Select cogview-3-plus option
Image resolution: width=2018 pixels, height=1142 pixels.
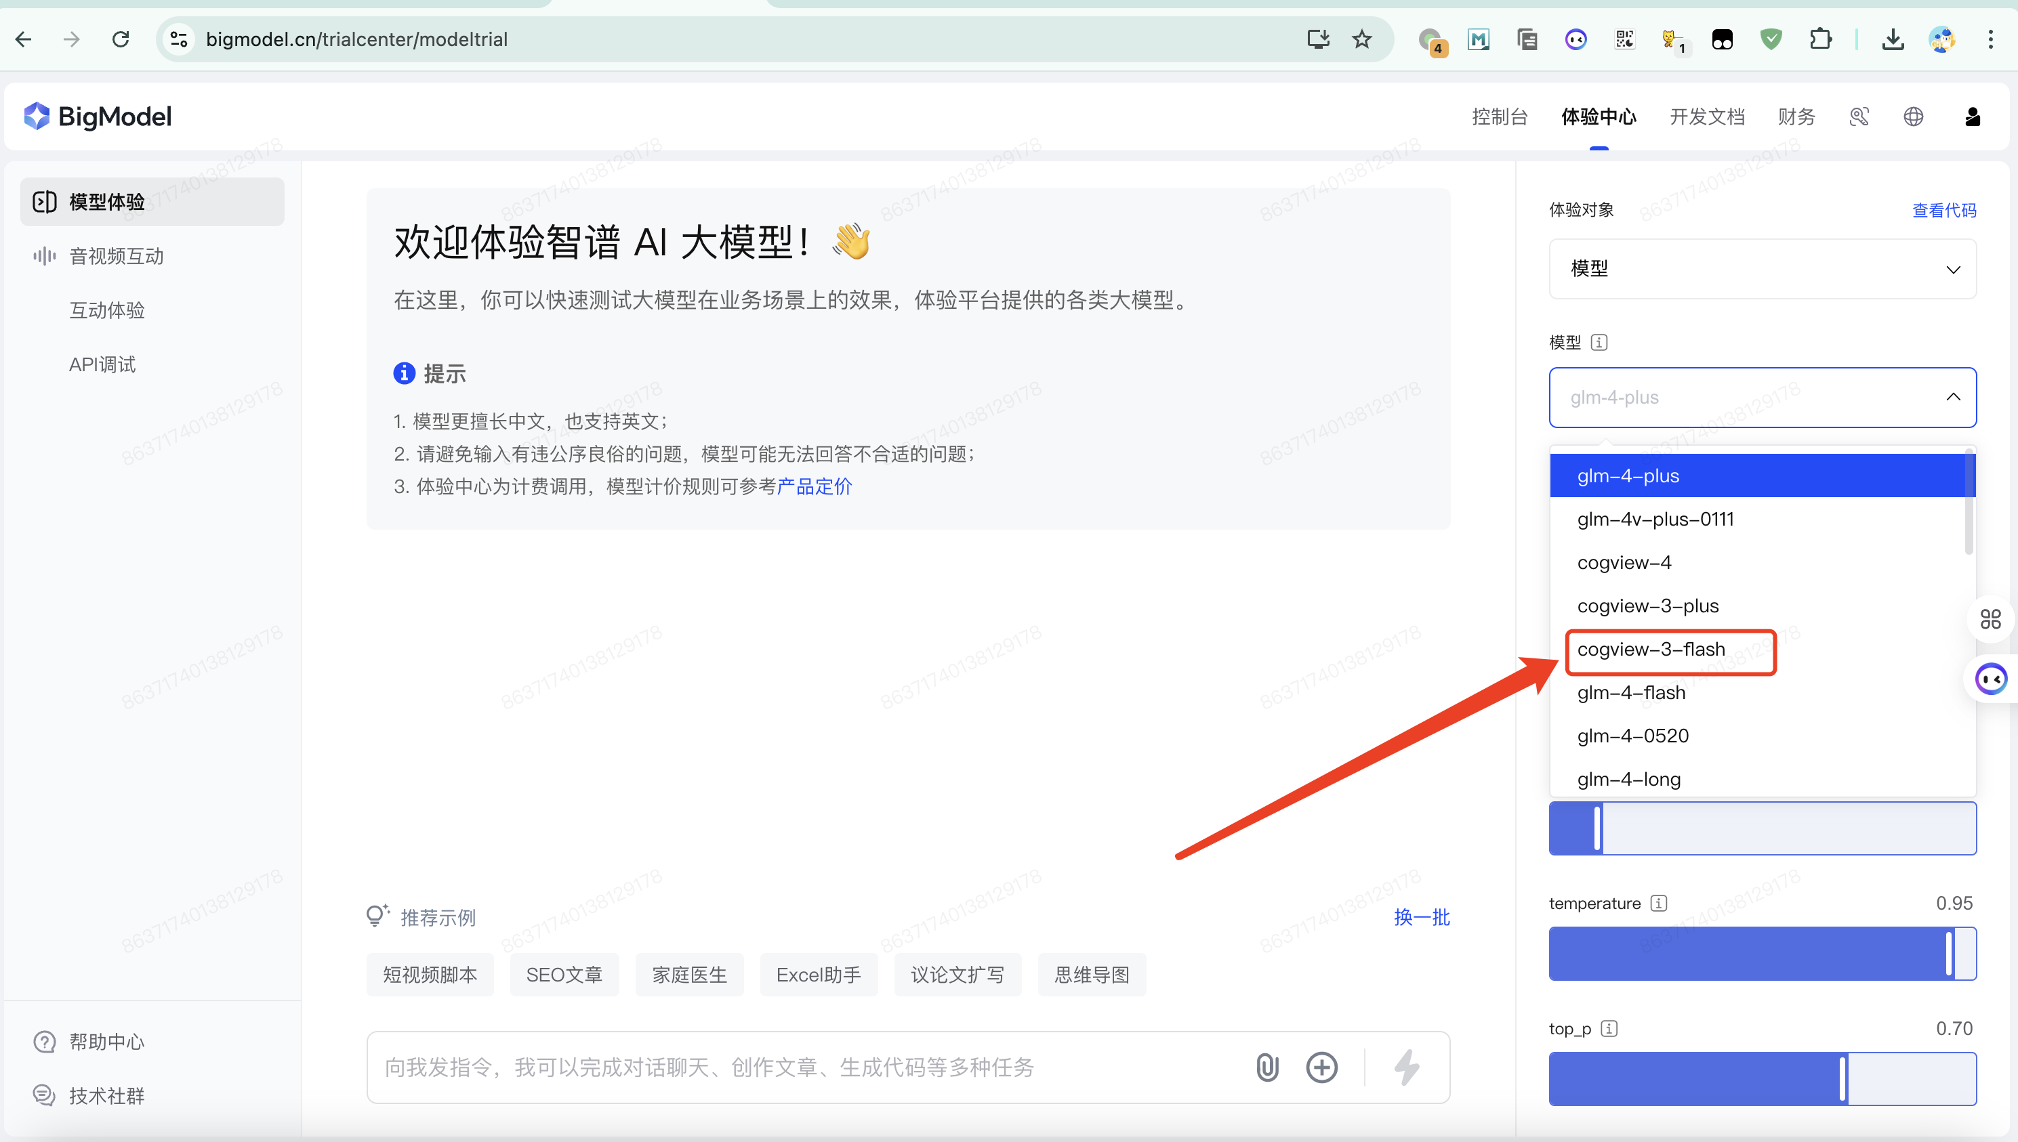(x=1758, y=606)
